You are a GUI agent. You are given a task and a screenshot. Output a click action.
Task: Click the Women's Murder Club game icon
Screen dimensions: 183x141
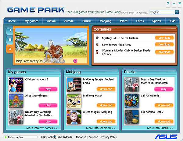coord(97,52)
